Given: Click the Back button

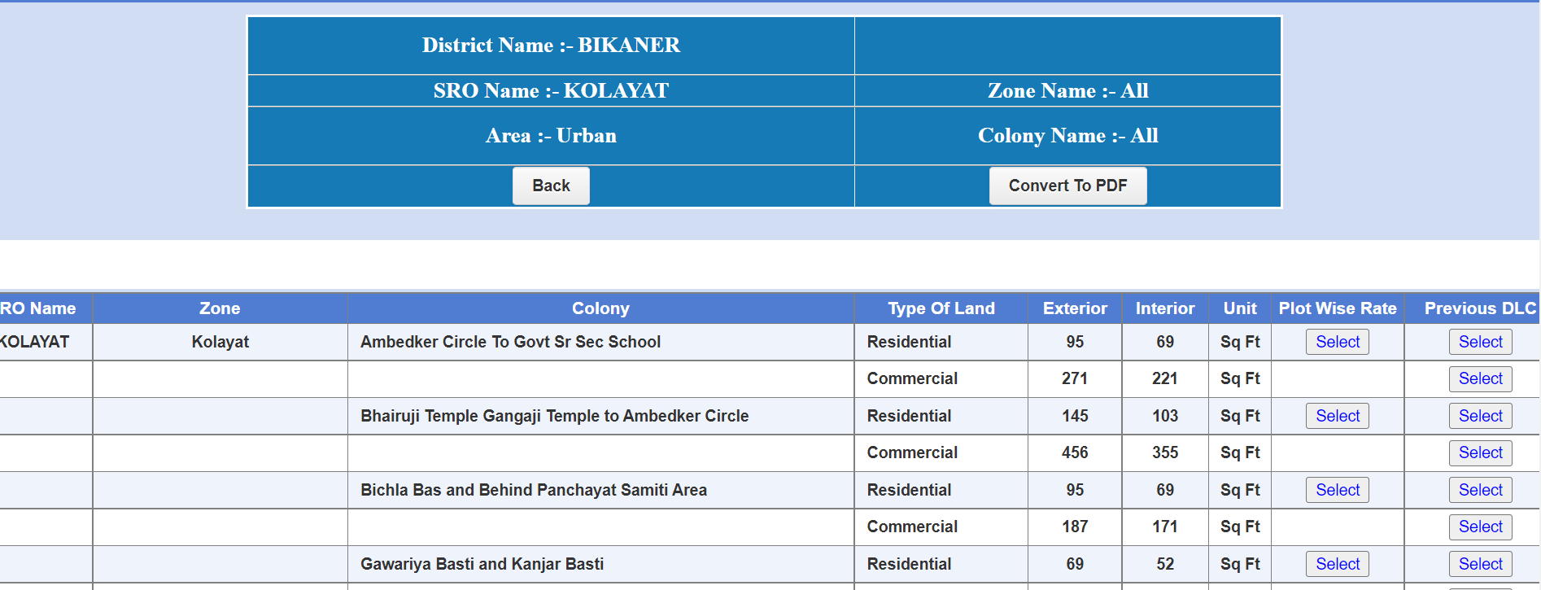Looking at the screenshot, I should [551, 186].
